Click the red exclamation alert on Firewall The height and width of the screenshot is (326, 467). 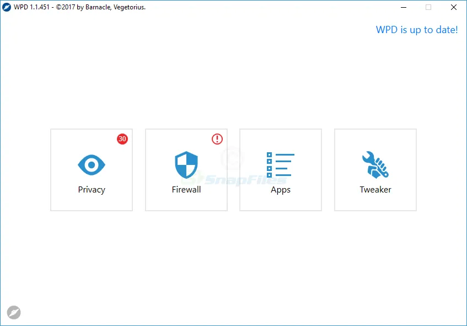tap(217, 139)
